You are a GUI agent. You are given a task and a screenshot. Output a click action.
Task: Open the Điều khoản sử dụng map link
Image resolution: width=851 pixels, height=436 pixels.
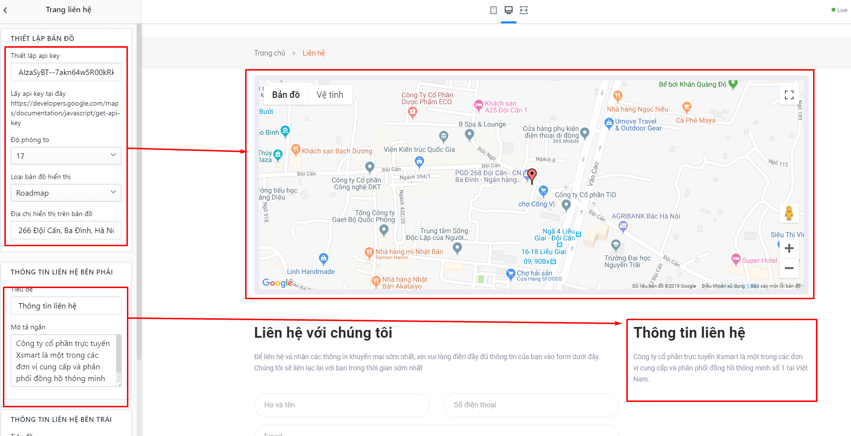pyautogui.click(x=723, y=286)
